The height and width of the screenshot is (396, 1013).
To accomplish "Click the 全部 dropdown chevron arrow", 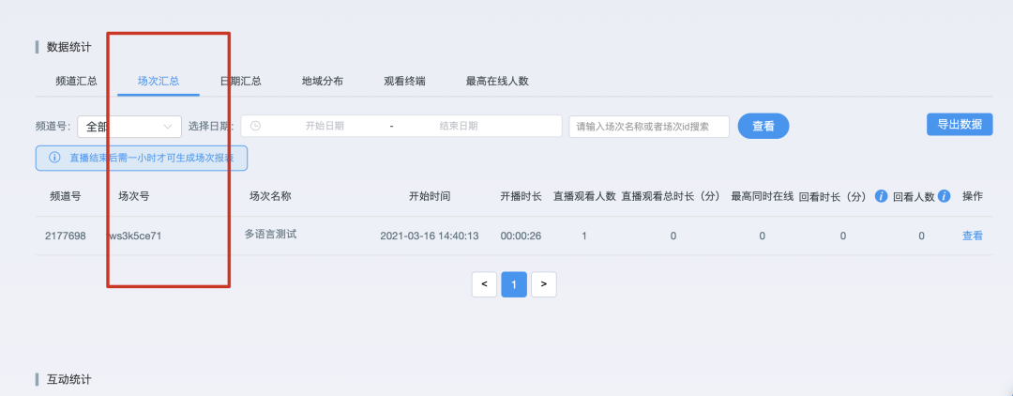I will click(x=169, y=126).
